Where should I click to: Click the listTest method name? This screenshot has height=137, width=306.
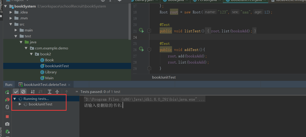pyautogui.click(x=193, y=31)
